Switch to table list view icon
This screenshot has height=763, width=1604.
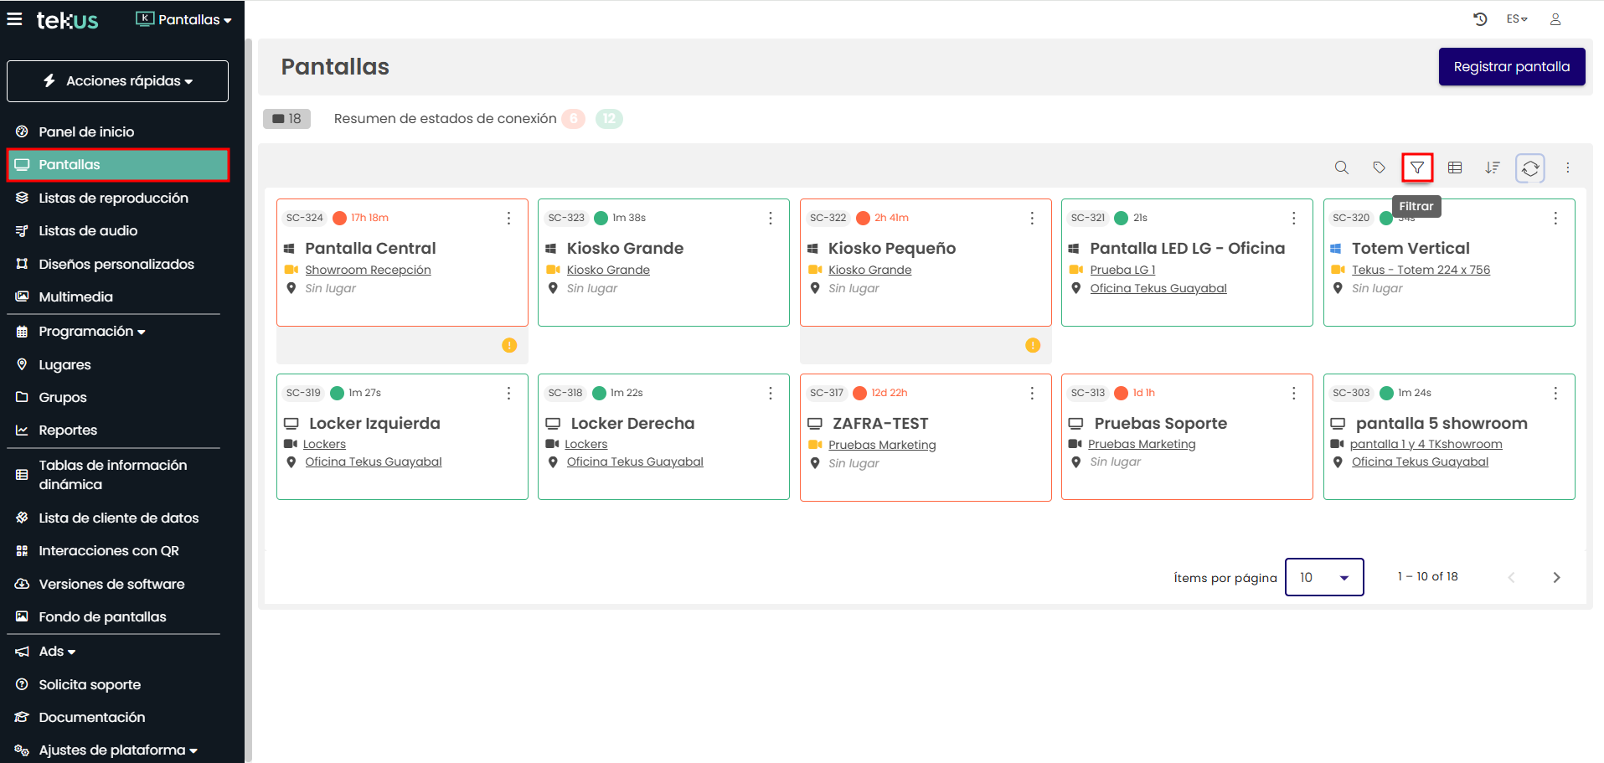click(x=1455, y=168)
